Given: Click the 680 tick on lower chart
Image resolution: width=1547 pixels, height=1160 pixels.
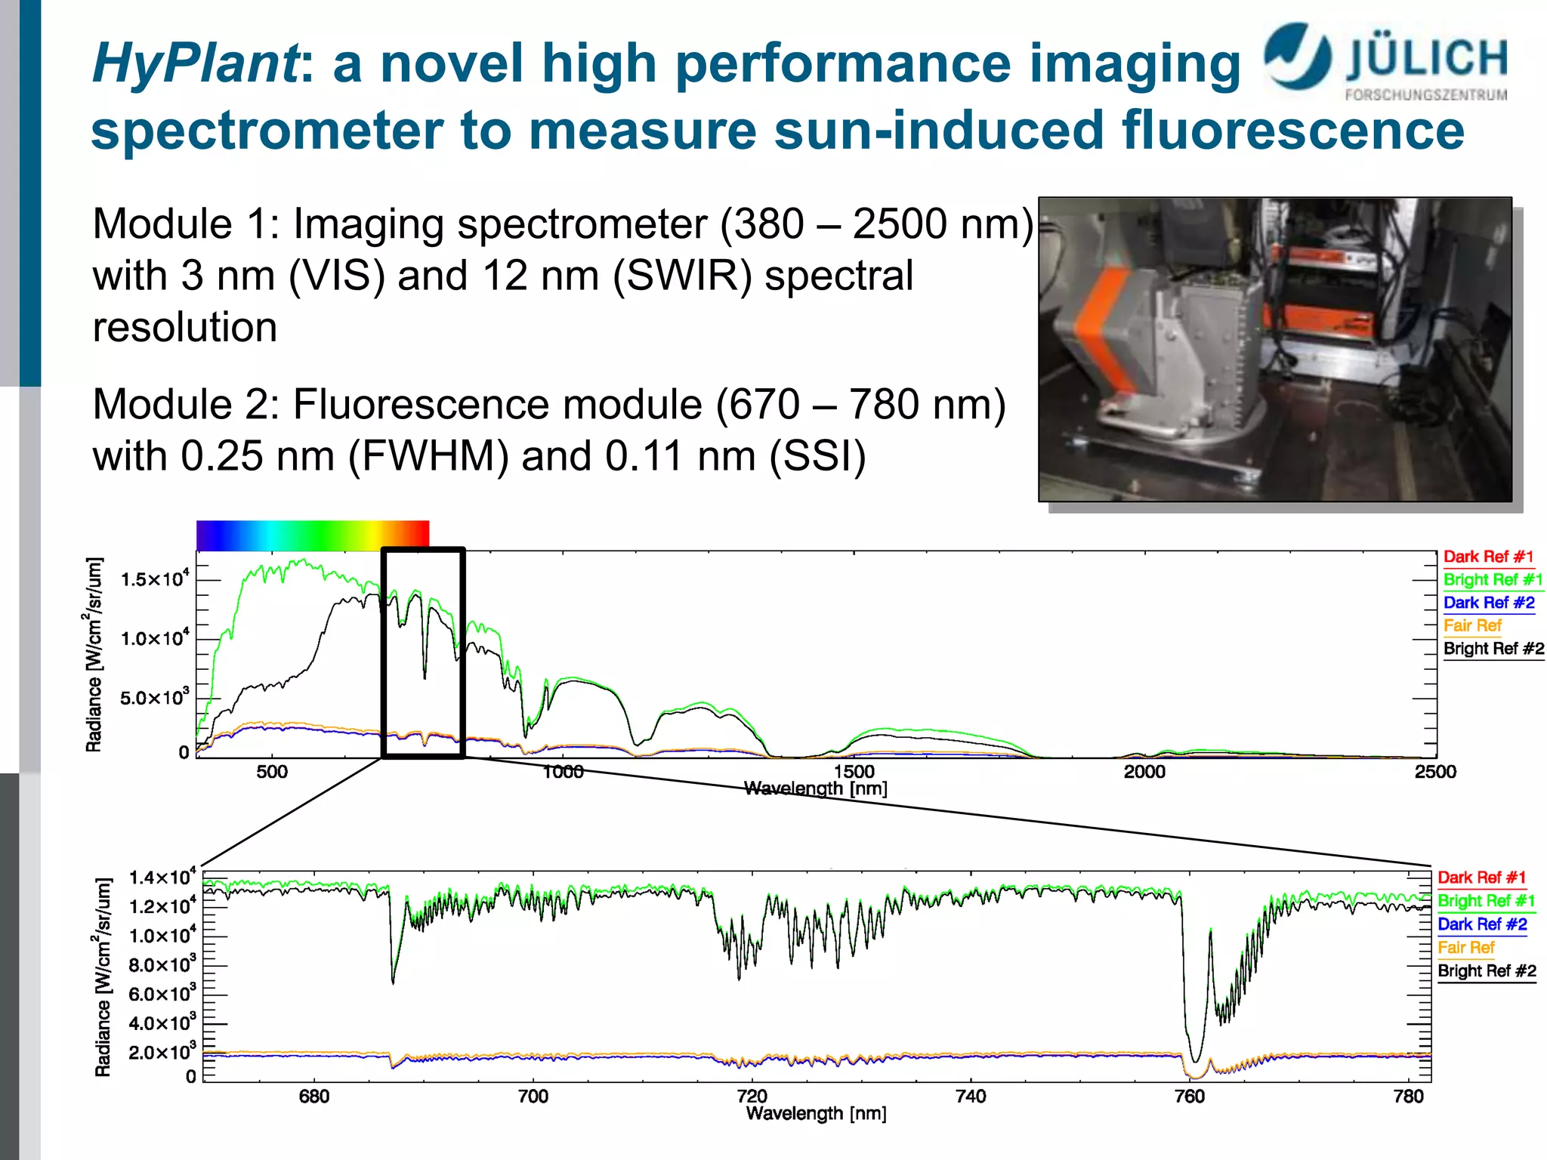Looking at the screenshot, I should tap(314, 1097).
